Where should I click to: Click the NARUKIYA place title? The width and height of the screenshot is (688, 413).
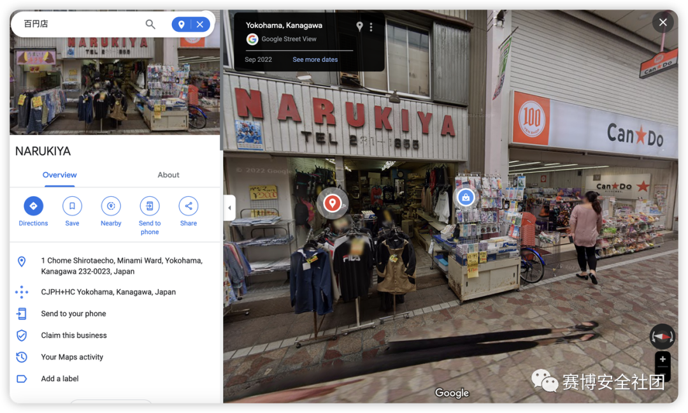coord(43,152)
